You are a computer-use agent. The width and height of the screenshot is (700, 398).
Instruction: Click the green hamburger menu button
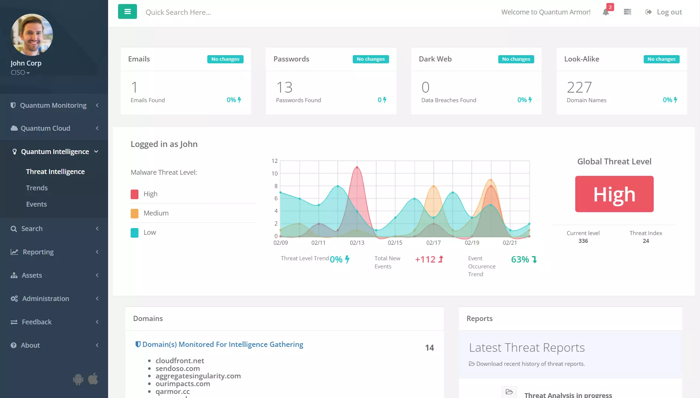127,12
